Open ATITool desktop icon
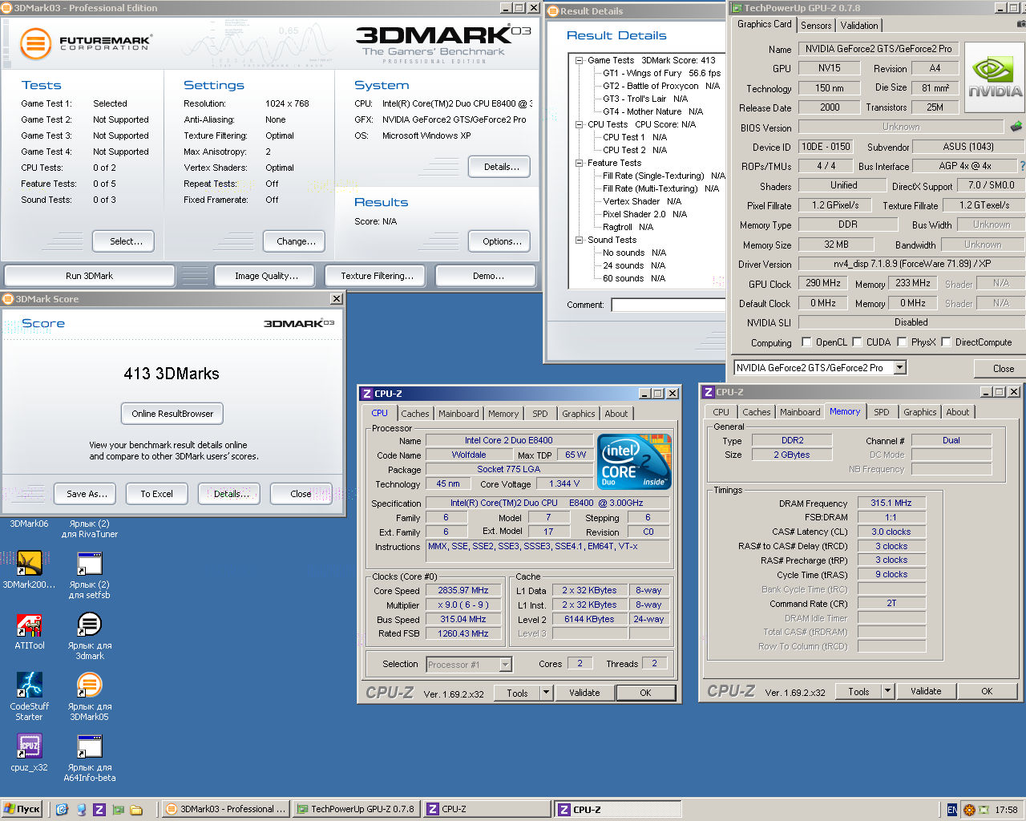Viewport: 1026px width, 821px height. pos(29,631)
